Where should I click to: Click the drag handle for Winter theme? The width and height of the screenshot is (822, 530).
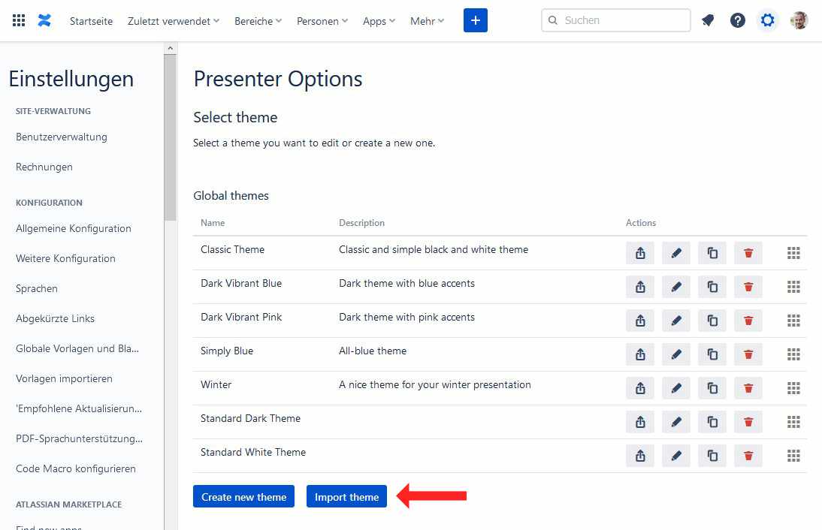(793, 388)
